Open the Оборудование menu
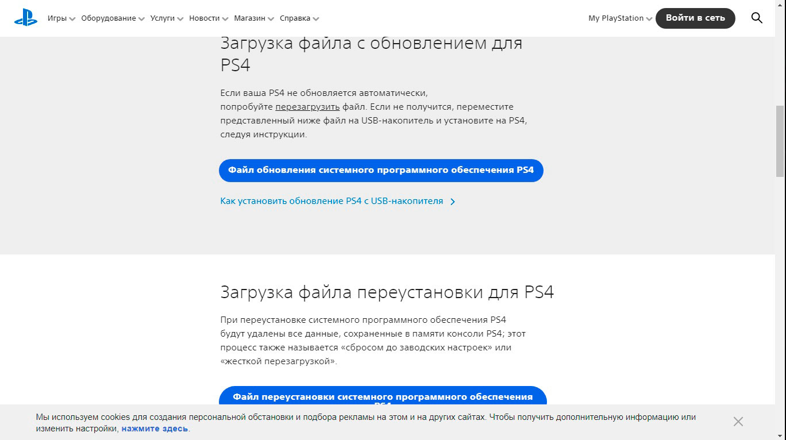The width and height of the screenshot is (786, 440). point(109,18)
